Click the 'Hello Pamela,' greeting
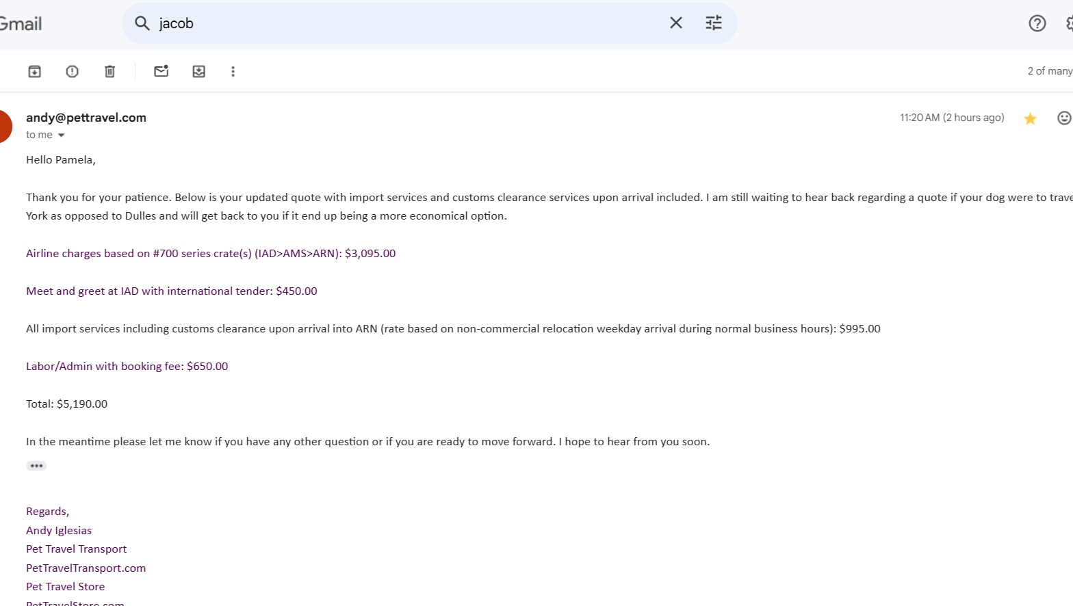The height and width of the screenshot is (606, 1073). (x=61, y=160)
